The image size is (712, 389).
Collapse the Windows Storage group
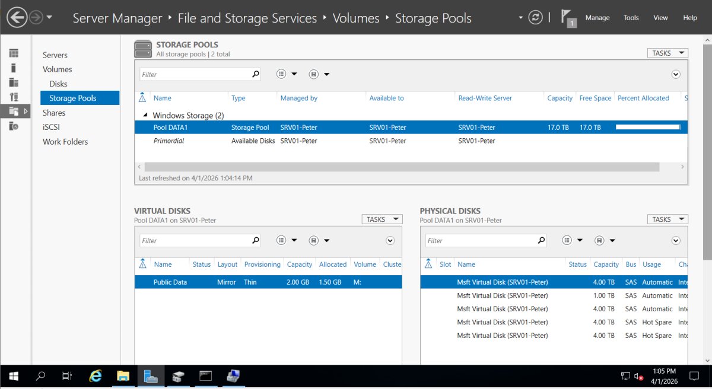[x=145, y=116]
